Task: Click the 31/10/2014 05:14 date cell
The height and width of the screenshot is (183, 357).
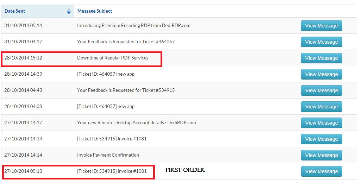Action: [x=23, y=25]
